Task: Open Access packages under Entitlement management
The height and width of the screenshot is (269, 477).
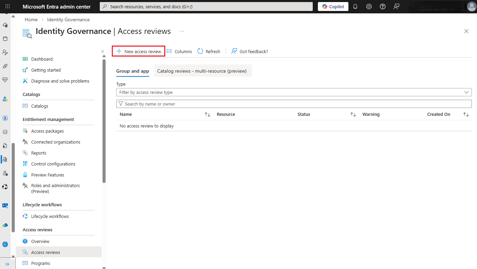Action: point(47,131)
